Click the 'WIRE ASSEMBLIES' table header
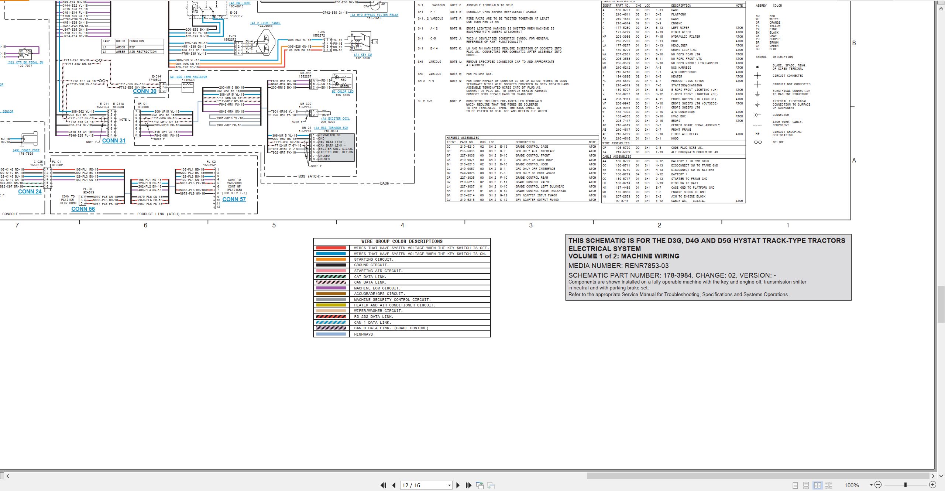945x491 pixels. (616, 143)
